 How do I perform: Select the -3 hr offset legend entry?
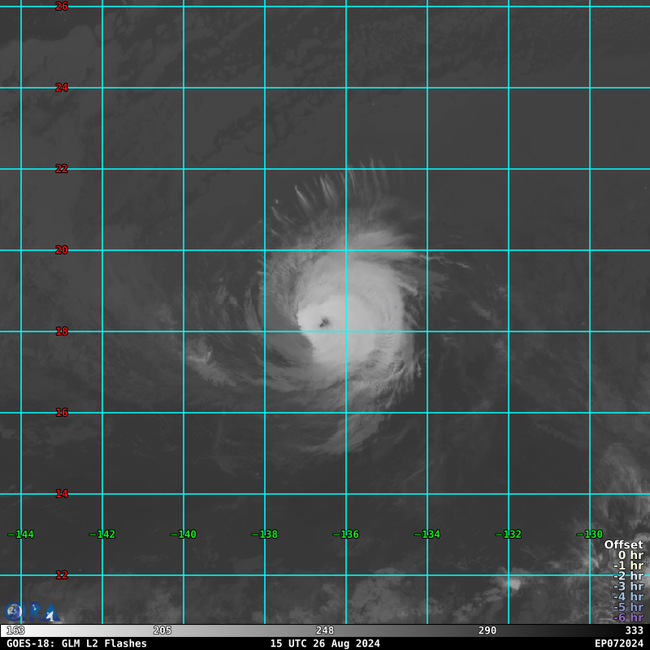pyautogui.click(x=629, y=586)
